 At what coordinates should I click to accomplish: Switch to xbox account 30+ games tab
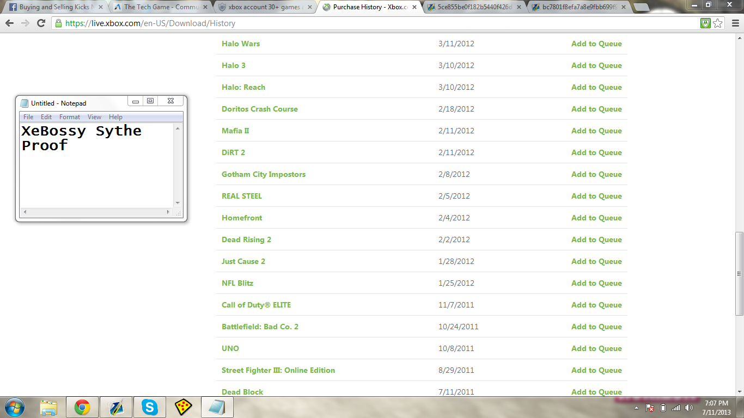pos(264,7)
